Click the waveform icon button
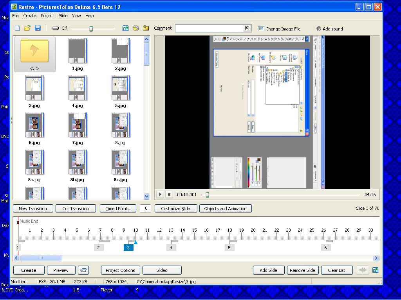The width and height of the screenshot is (401, 300). tap(362, 270)
